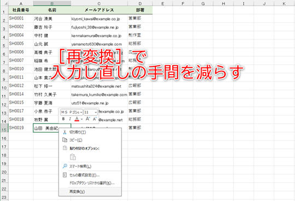Choose 切り取り(T) from the context menu
Image resolution: width=295 pixels, height=201 pixels.
tap(90, 132)
